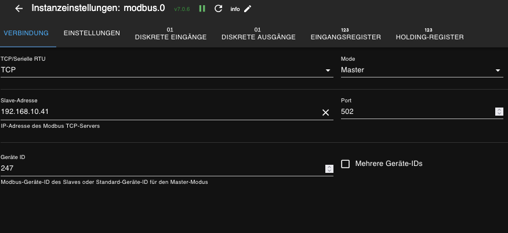Select the Verbindung tab
The width and height of the screenshot is (508, 233).
[26, 34]
